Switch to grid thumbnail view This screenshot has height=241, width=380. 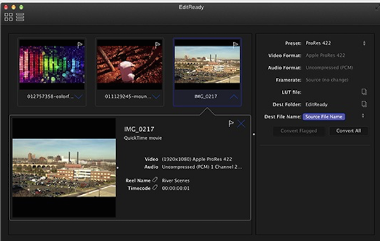coord(8,17)
